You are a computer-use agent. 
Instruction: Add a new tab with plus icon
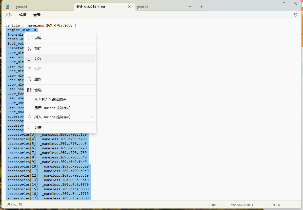point(201,7)
